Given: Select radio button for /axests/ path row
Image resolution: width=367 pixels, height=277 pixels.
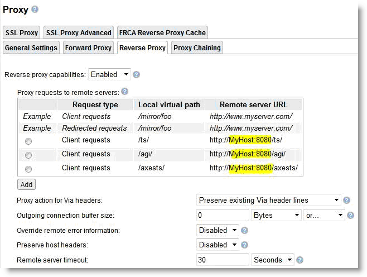Looking at the screenshot, I should tap(28, 169).
